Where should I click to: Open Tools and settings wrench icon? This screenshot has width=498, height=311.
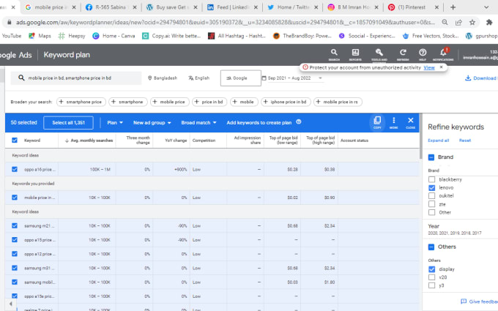coord(379,54)
